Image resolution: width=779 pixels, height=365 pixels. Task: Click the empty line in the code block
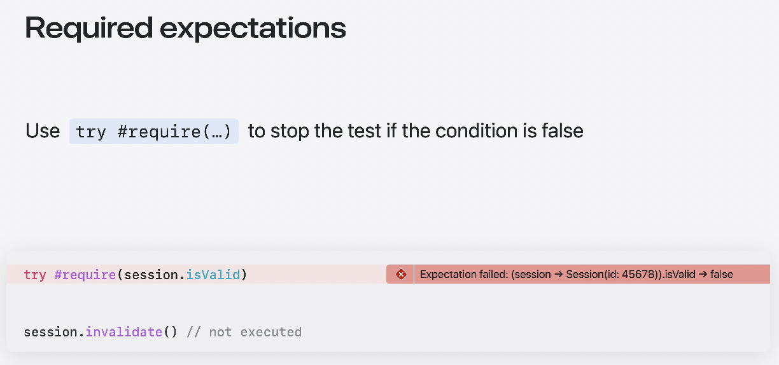point(388,303)
